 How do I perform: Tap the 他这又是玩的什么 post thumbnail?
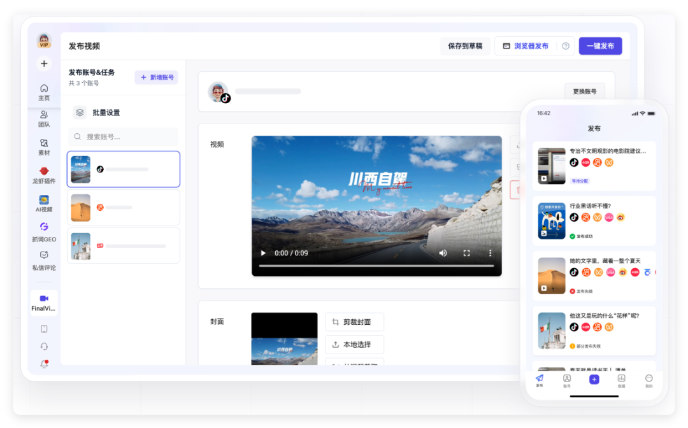coord(552,331)
